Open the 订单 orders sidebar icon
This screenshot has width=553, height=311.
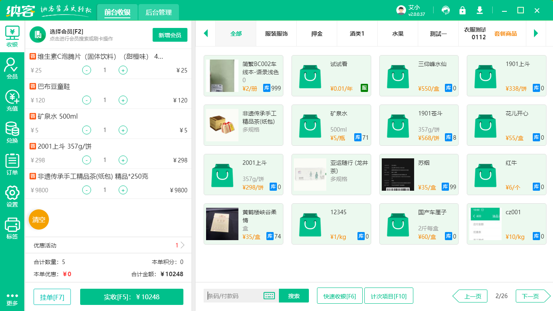[12, 164]
